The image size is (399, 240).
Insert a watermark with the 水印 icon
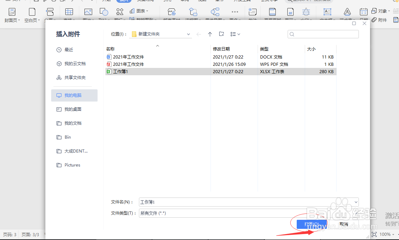(x=306, y=11)
